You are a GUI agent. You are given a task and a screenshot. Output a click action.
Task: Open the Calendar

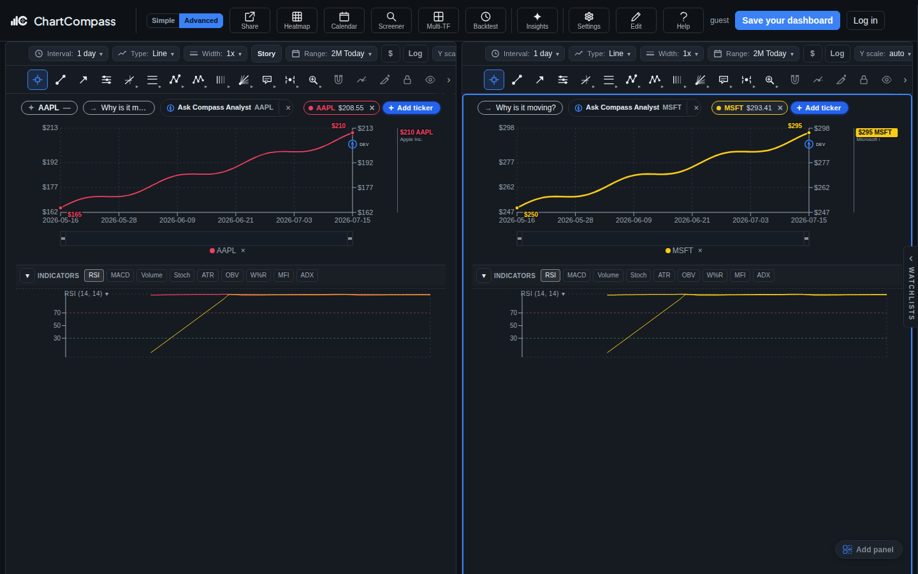[x=344, y=20]
